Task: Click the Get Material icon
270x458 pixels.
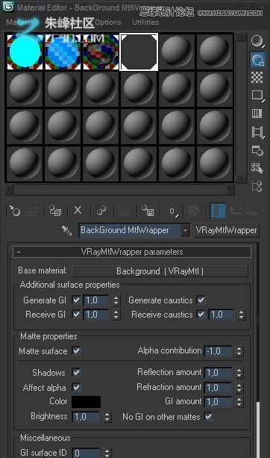Action: tap(15, 211)
